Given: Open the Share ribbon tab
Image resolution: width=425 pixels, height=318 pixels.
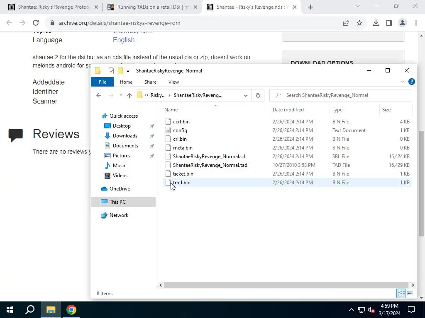Looking at the screenshot, I should (x=150, y=82).
